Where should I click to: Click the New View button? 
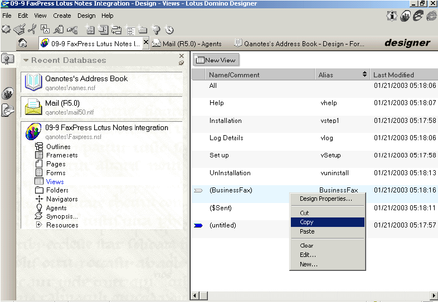(216, 60)
